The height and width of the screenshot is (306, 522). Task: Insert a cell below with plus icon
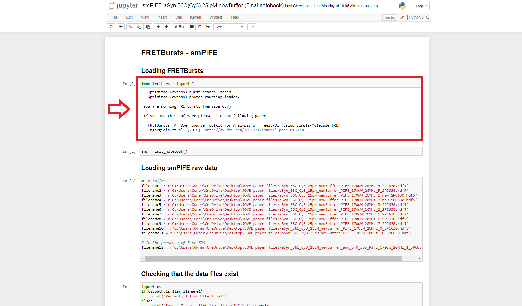(x=121, y=27)
